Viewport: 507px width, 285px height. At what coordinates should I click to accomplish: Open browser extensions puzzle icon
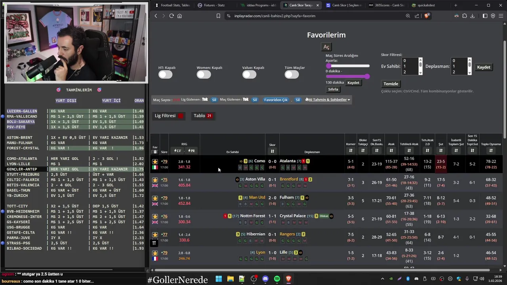coord(464,16)
